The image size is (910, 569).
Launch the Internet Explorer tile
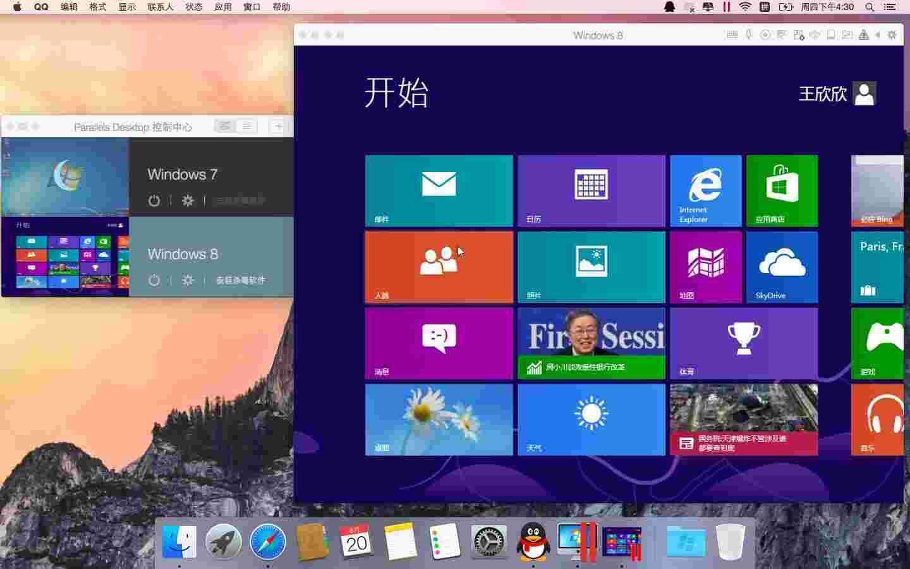pyautogui.click(x=705, y=190)
